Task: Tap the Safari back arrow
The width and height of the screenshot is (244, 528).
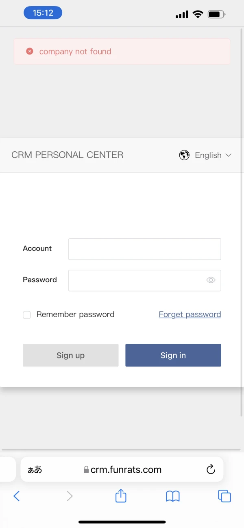Action: click(x=17, y=496)
